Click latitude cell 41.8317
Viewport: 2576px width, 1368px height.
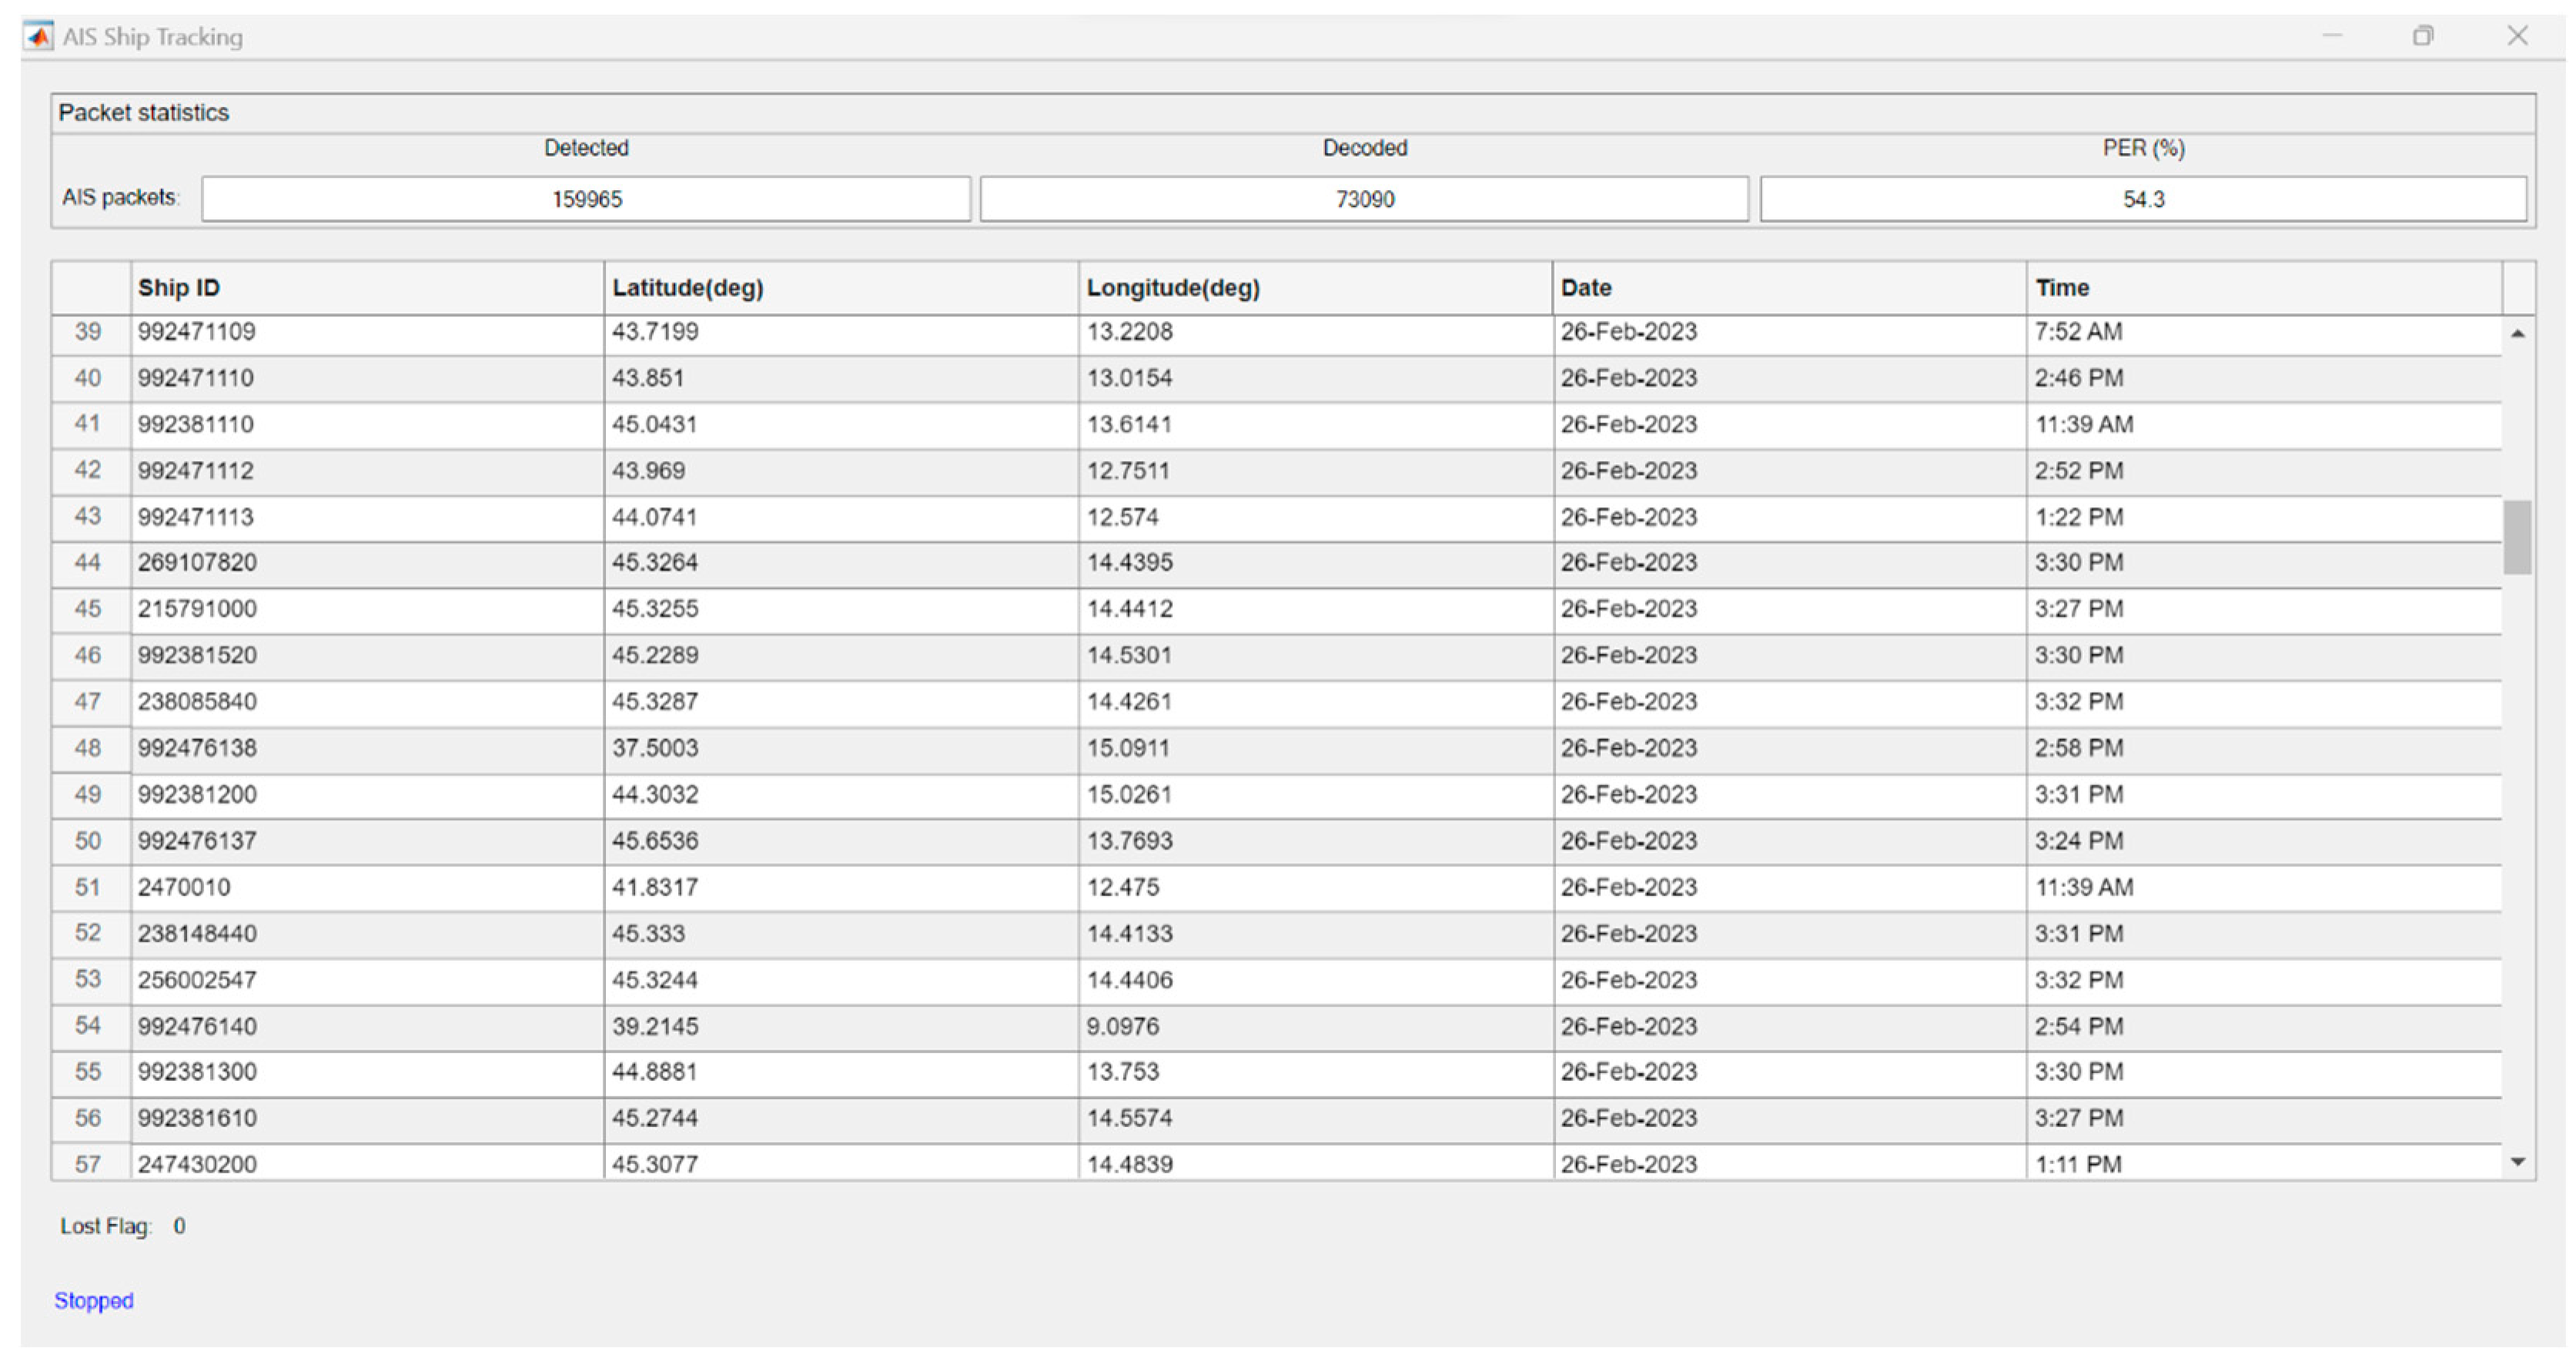tap(655, 888)
